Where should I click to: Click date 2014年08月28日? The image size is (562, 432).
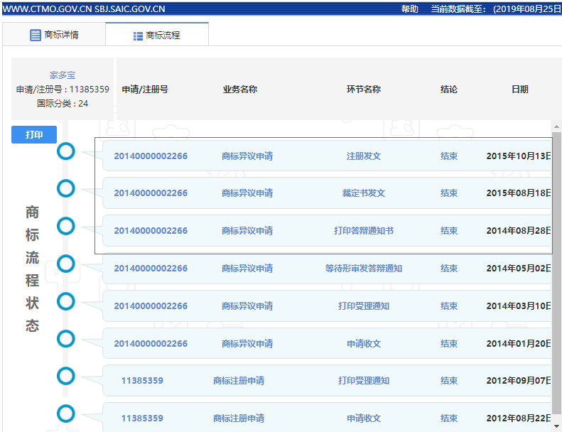[519, 230]
